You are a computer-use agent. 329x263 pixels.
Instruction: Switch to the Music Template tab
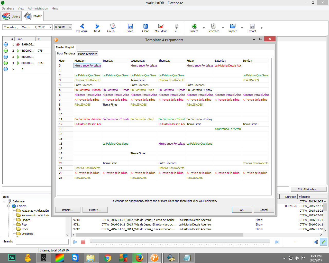[88, 54]
